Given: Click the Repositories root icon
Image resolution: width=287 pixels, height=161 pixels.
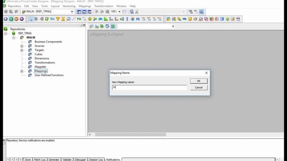Looking at the screenshot, I should pos(5,29).
